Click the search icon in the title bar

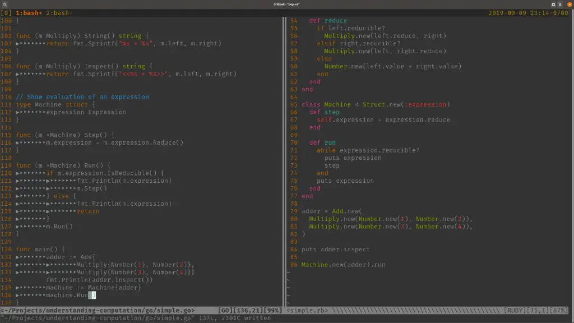4,4
